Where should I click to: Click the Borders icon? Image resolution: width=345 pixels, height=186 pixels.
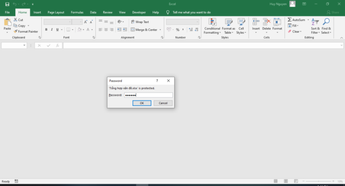[69, 29]
